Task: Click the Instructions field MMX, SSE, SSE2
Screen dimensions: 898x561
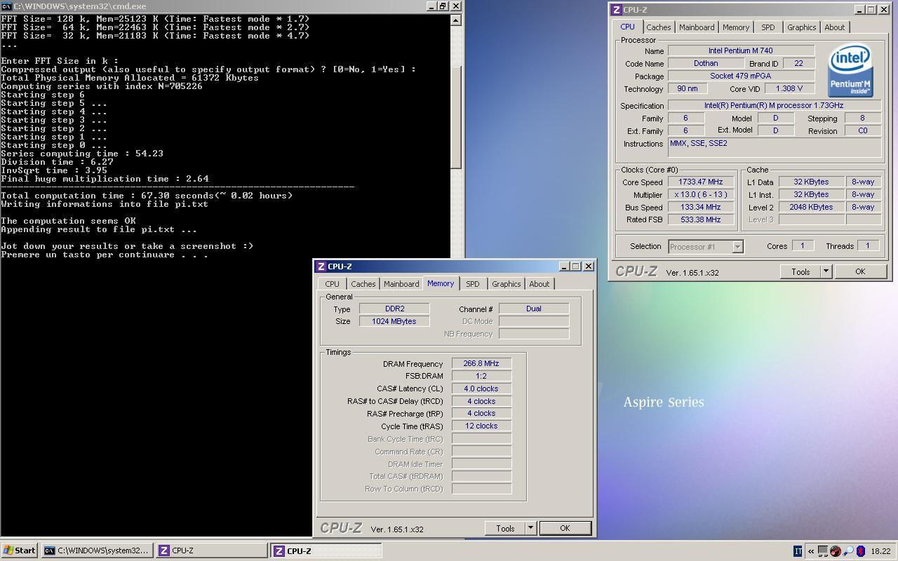Action: pos(774,147)
